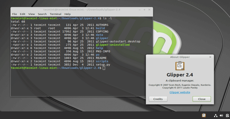Open the Terminal menu
This screenshot has height=119, width=230.
point(56,14)
